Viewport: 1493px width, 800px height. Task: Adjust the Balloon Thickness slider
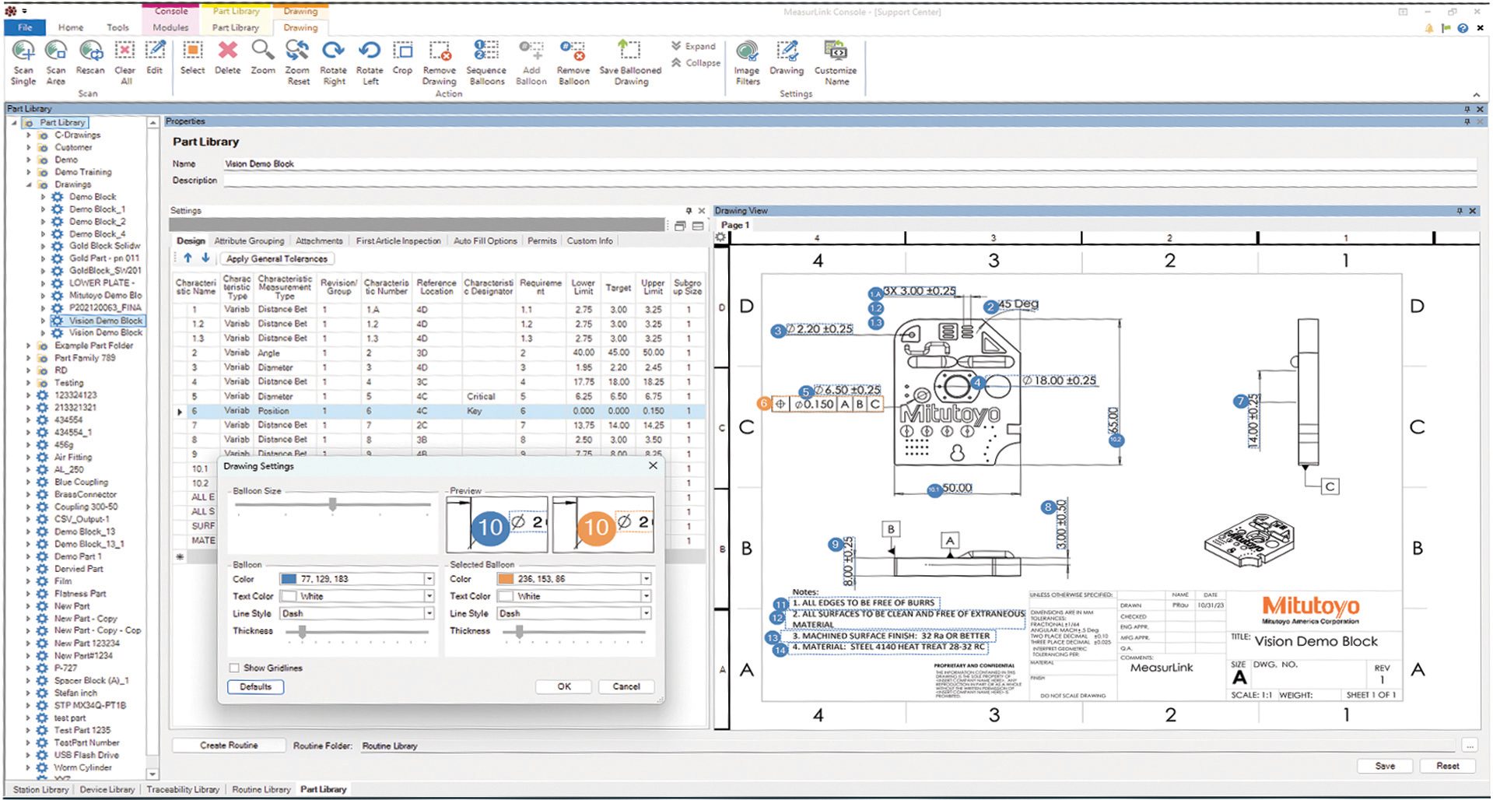coord(302,632)
